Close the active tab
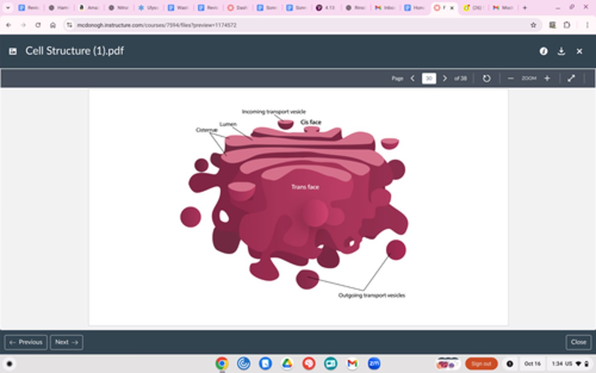 (x=452, y=7)
